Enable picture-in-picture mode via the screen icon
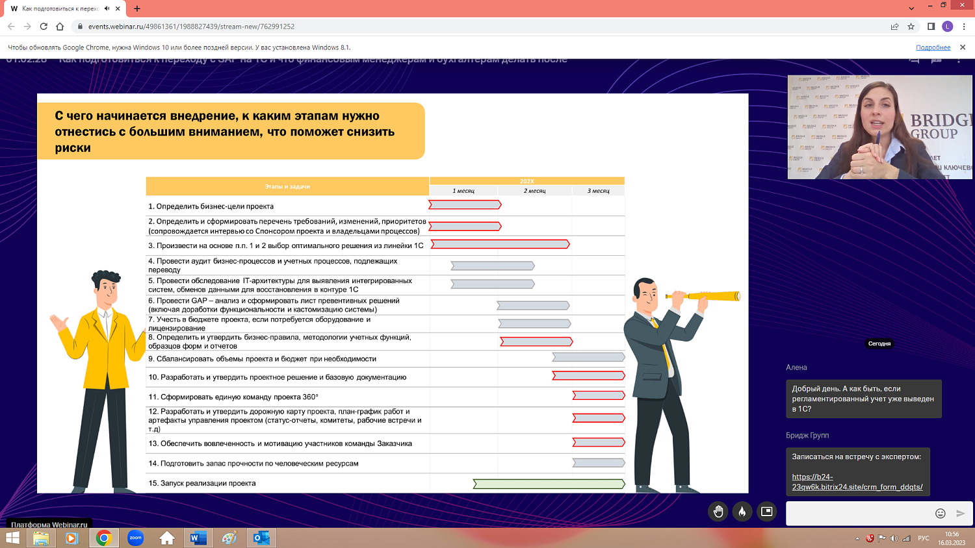This screenshot has width=975, height=548. pyautogui.click(x=766, y=512)
